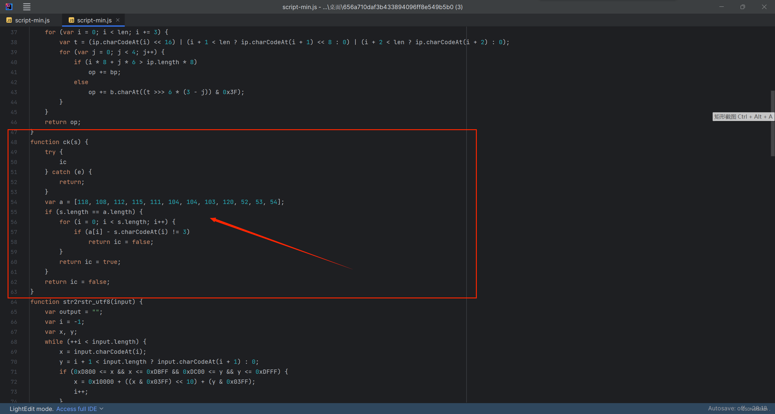
Task: Switch to the first script-min.js tab
Action: 32,20
